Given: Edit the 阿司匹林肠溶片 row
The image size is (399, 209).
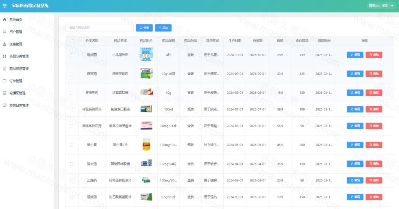Looking at the screenshot, I should click(355, 180).
